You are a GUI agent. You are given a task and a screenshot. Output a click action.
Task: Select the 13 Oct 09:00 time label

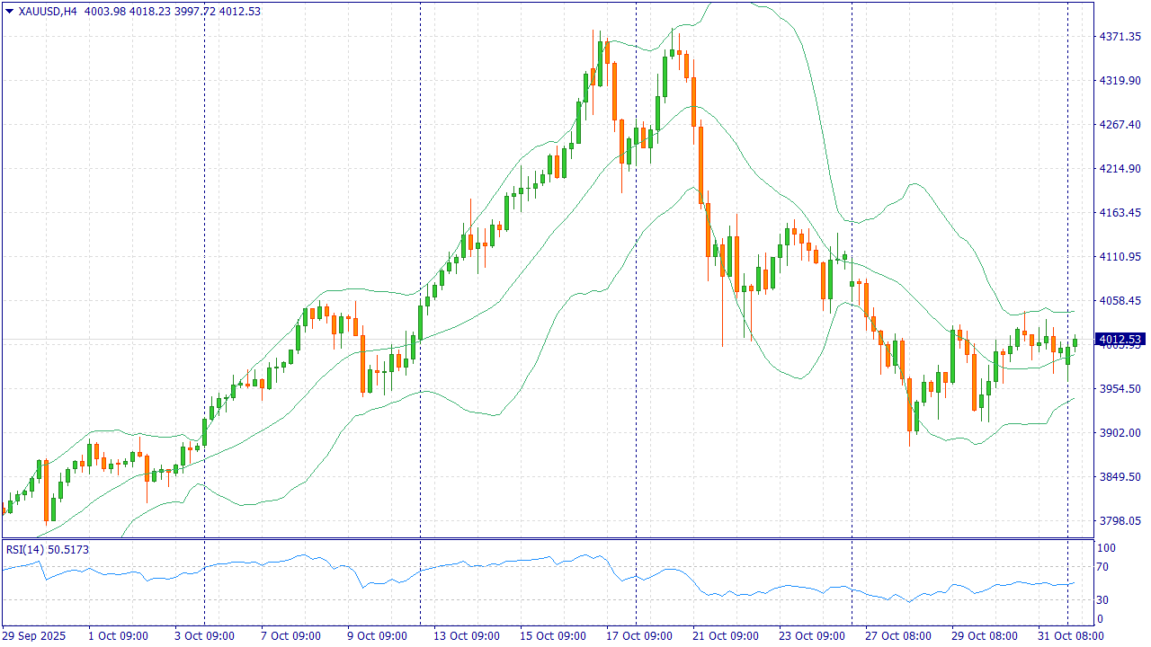coord(466,636)
